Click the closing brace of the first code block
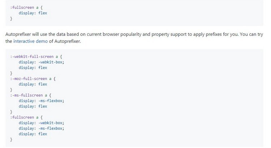The height and width of the screenshot is (148, 271). click(11, 18)
